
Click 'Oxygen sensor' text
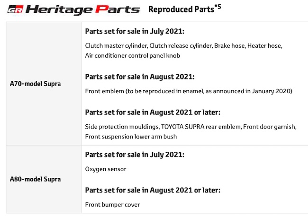pyautogui.click(x=106, y=169)
